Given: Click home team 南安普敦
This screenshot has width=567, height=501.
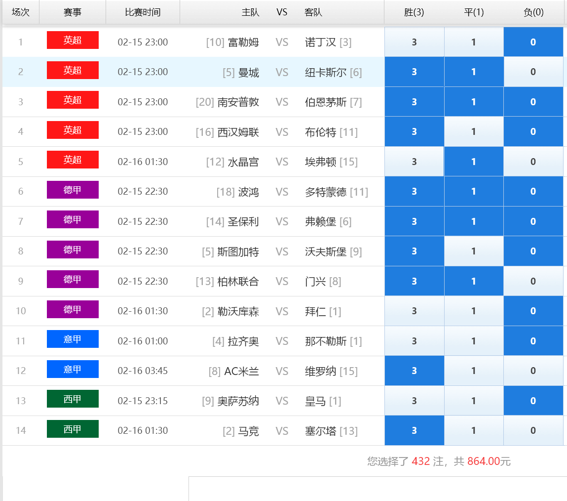Looking at the screenshot, I should pyautogui.click(x=238, y=102).
